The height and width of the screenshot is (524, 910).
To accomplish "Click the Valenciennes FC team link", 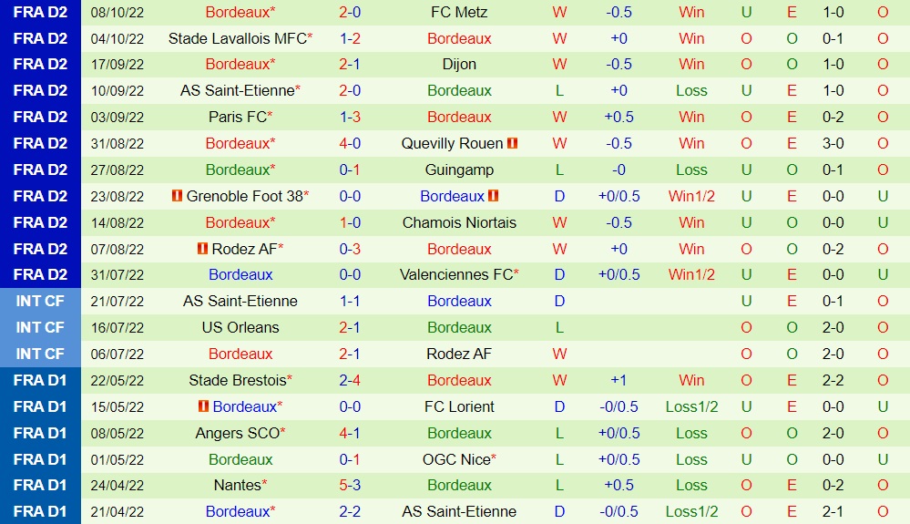I will [x=455, y=274].
